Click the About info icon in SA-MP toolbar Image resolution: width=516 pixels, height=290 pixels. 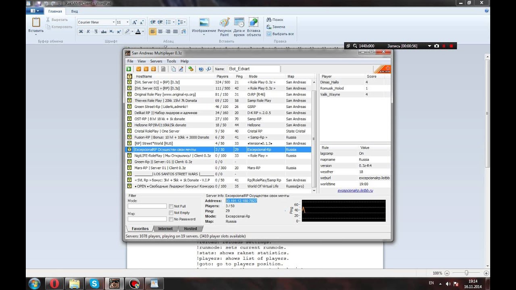pyautogui.click(x=208, y=69)
